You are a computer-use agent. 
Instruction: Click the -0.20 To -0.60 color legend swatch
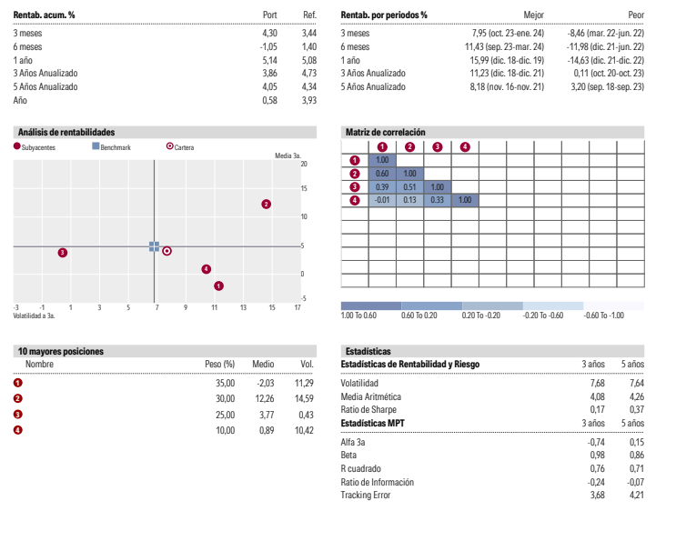pos(553,306)
